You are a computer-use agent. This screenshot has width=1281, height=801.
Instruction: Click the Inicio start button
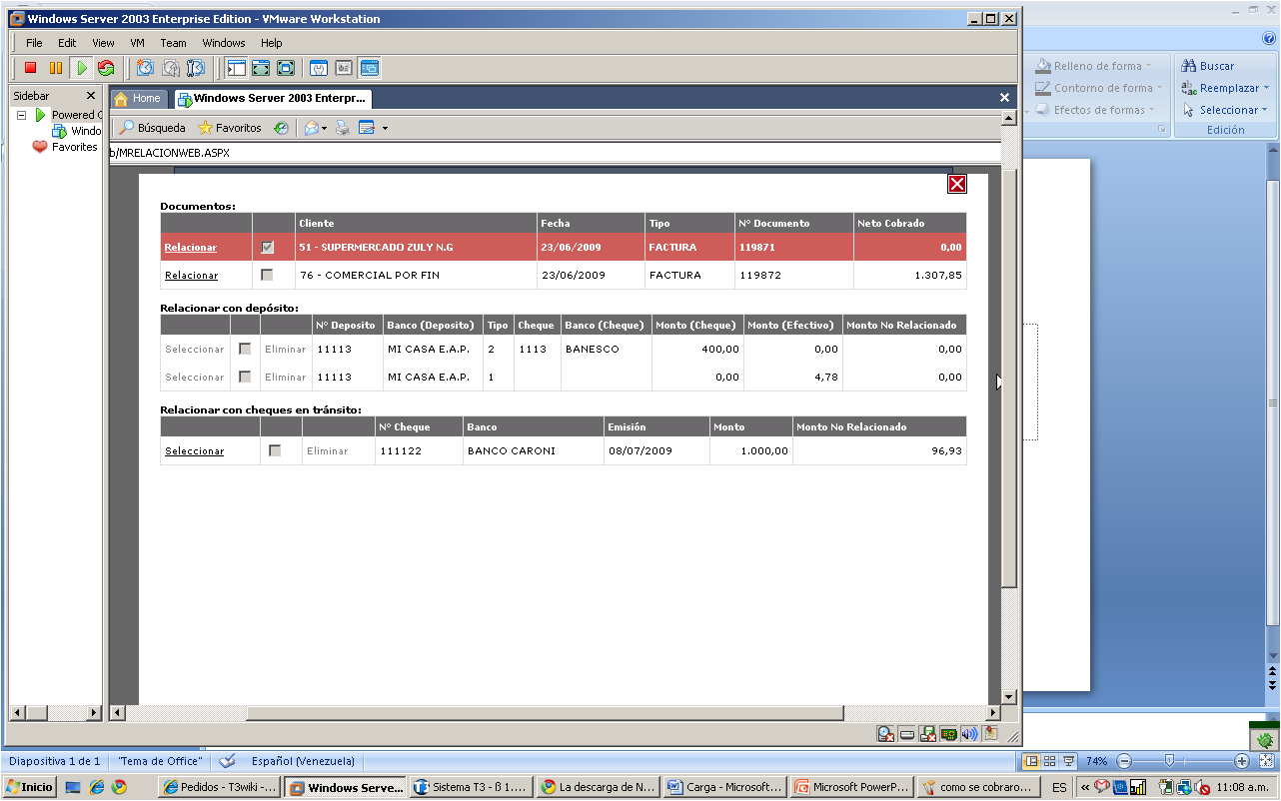(x=29, y=787)
